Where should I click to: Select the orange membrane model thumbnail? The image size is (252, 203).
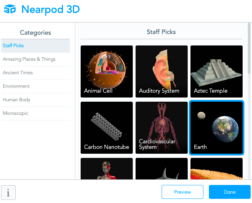pos(217,169)
